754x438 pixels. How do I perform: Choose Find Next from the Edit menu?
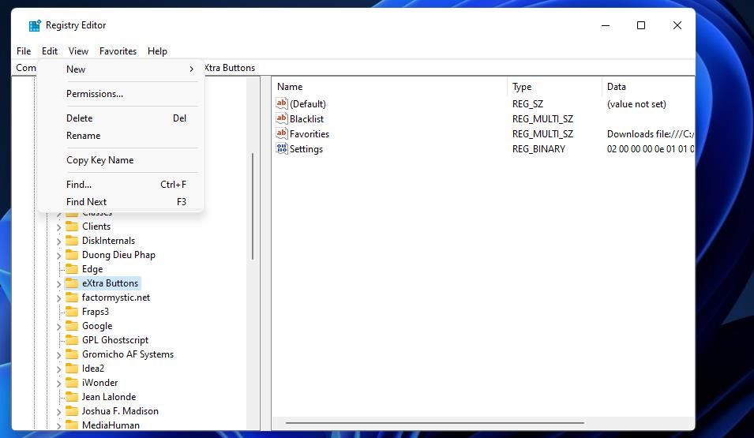(x=121, y=202)
